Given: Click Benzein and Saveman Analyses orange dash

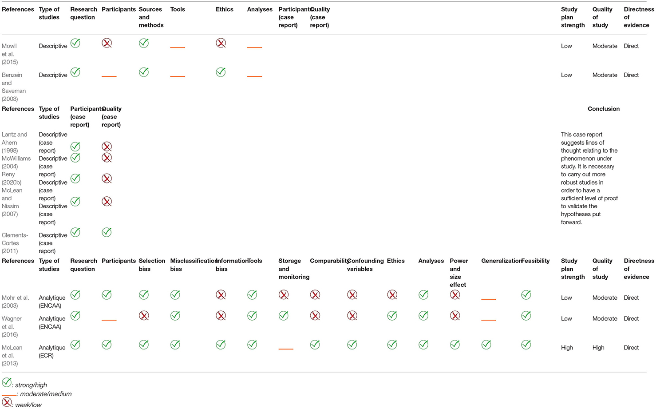Looking at the screenshot, I should [255, 76].
